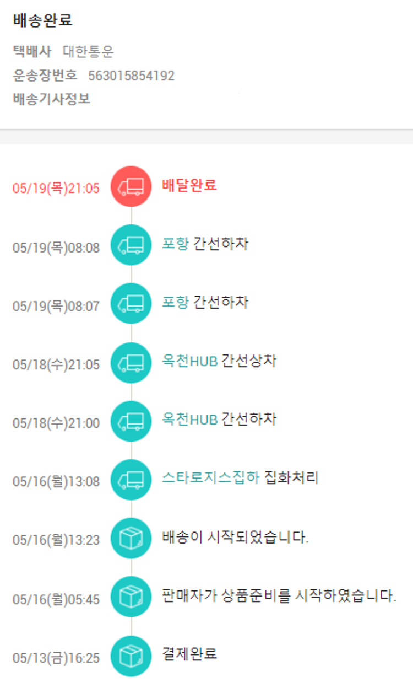The height and width of the screenshot is (693, 413).
Task: Click the 배송기사정보 label
Action: (52, 99)
